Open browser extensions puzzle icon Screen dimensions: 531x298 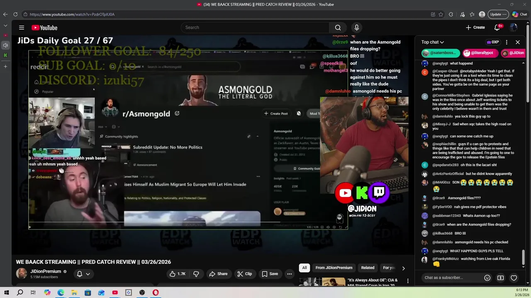click(x=451, y=14)
